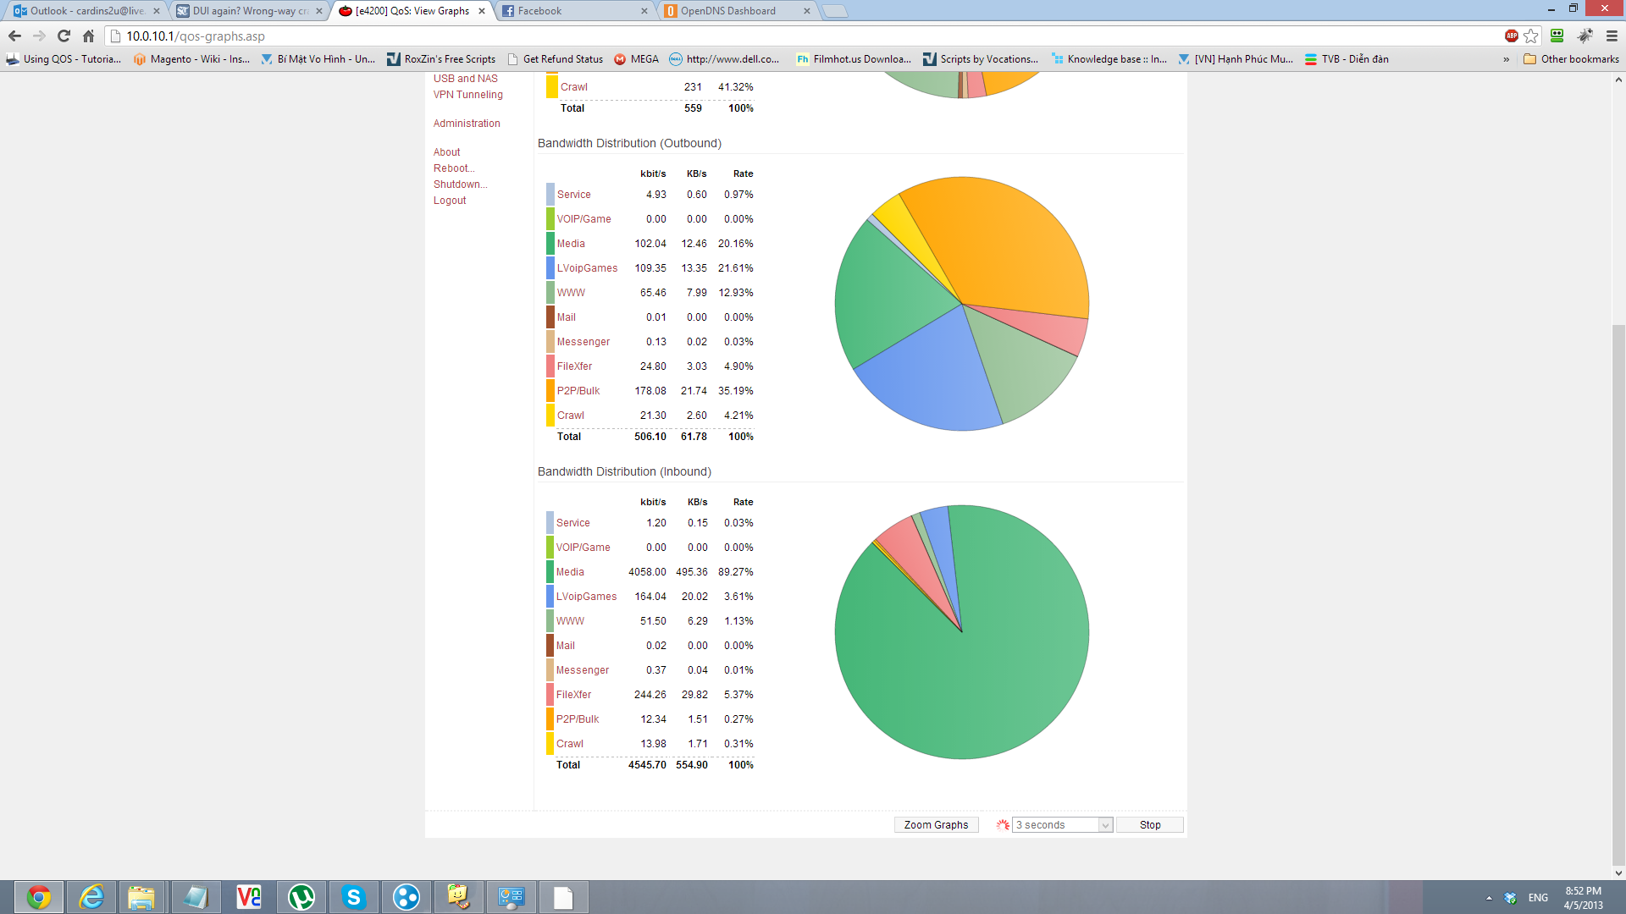Bookmark this page with star icon

point(1531,36)
